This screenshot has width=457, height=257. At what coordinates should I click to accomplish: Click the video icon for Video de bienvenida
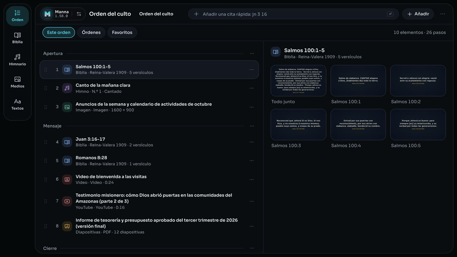pos(67,179)
